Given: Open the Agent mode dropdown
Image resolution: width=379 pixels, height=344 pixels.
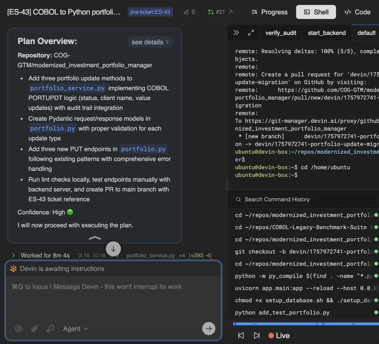Looking at the screenshot, I should coord(75,329).
